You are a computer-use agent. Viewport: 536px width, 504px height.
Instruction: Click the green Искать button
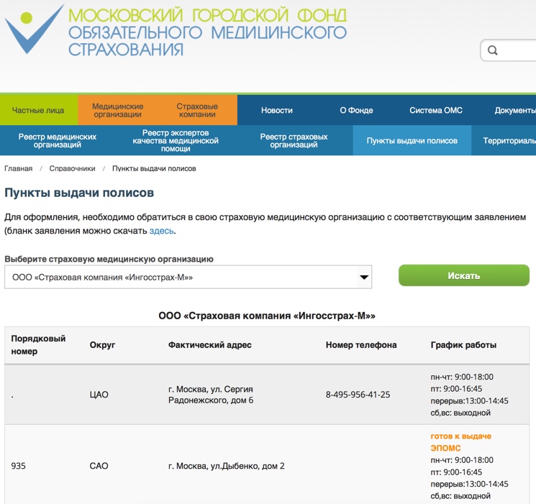tap(464, 275)
